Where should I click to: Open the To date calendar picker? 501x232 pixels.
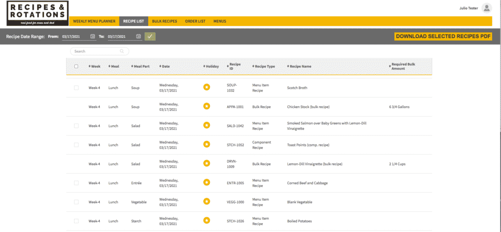[x=138, y=36]
